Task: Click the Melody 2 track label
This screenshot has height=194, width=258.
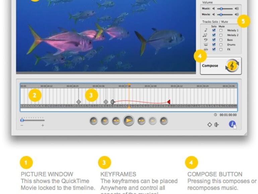Action: coord(233,35)
